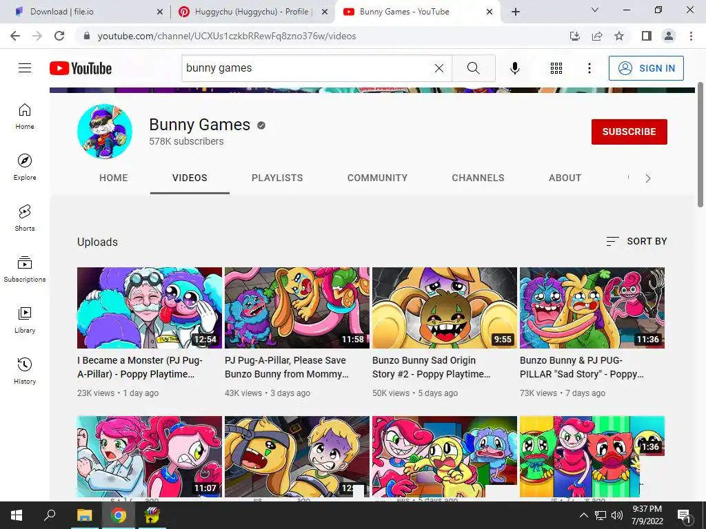Open Library in the sidebar
This screenshot has width=706, height=529.
click(x=25, y=320)
